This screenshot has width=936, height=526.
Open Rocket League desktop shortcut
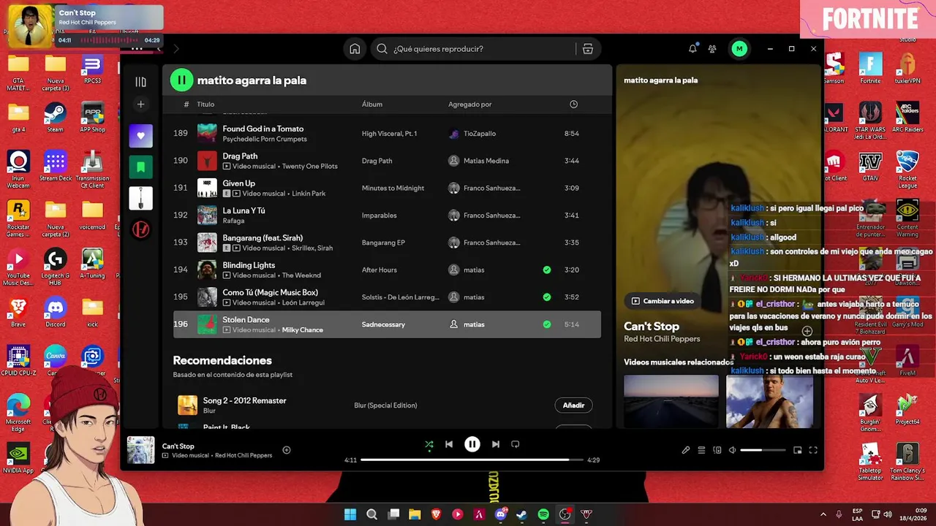[x=907, y=169]
